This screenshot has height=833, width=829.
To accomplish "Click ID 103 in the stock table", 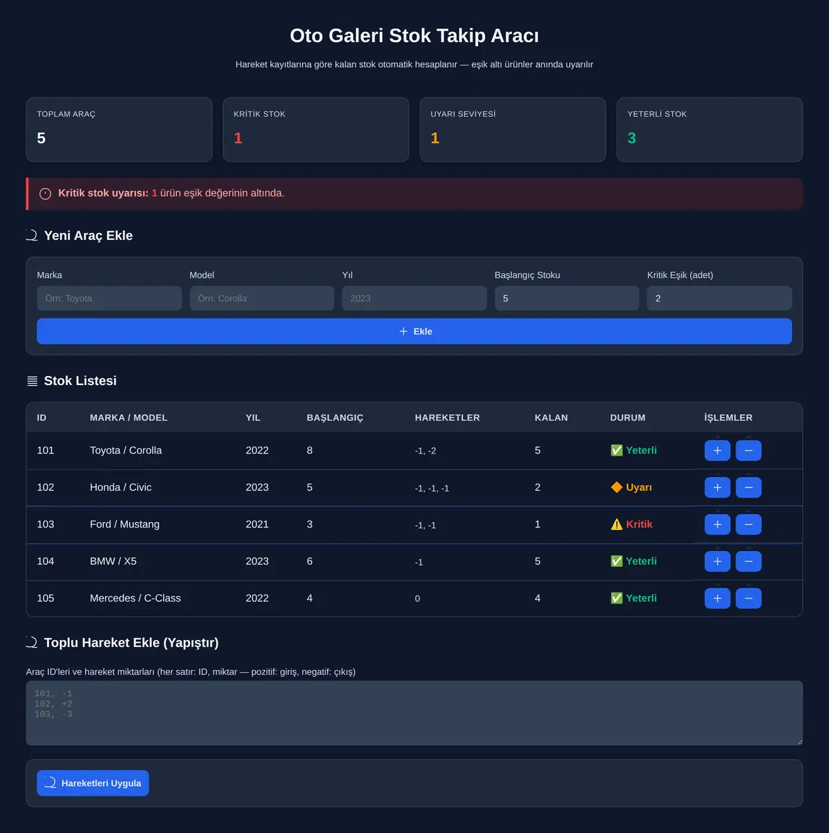I will 46,525.
